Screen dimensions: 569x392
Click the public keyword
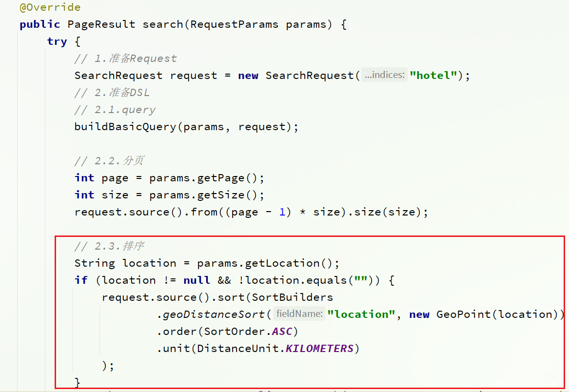[x=40, y=24]
